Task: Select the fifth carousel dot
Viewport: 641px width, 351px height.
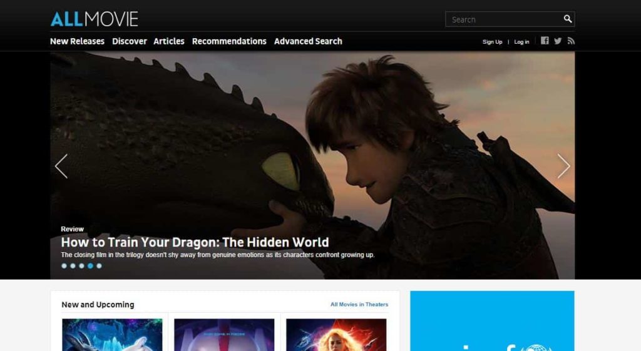Action: [99, 266]
